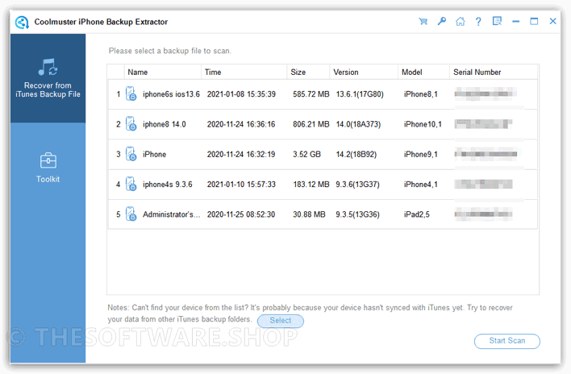This screenshot has width=571, height=374.
Task: Click version 14.2(18B92)
Action: coord(356,154)
